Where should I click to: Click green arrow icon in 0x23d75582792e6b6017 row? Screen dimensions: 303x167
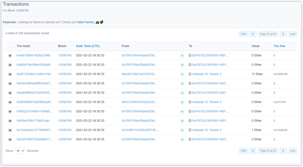(x=182, y=139)
